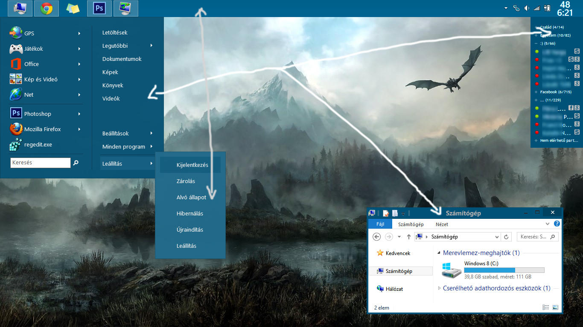Expand the GPS submenu arrow

click(x=79, y=33)
